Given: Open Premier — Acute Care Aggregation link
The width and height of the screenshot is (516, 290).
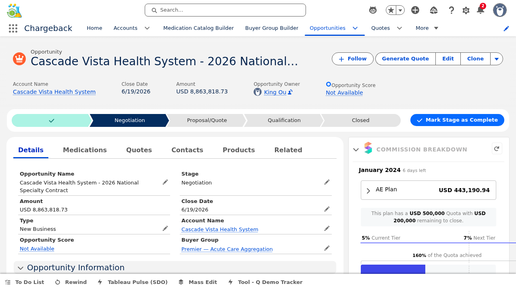Looking at the screenshot, I should (227, 249).
